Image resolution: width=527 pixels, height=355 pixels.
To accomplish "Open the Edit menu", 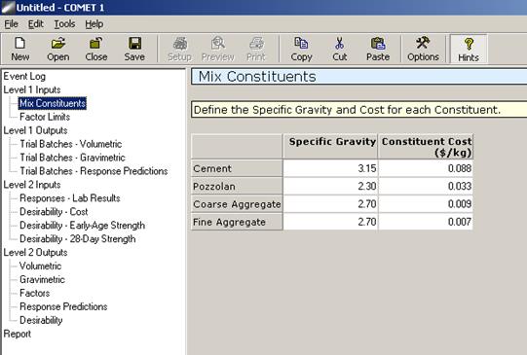I will [x=36, y=24].
